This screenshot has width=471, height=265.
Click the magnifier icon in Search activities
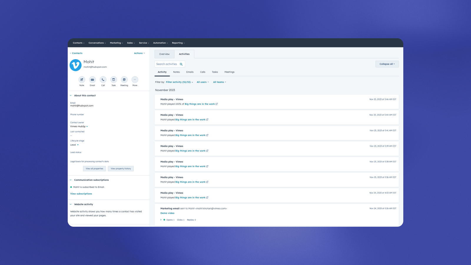click(181, 64)
